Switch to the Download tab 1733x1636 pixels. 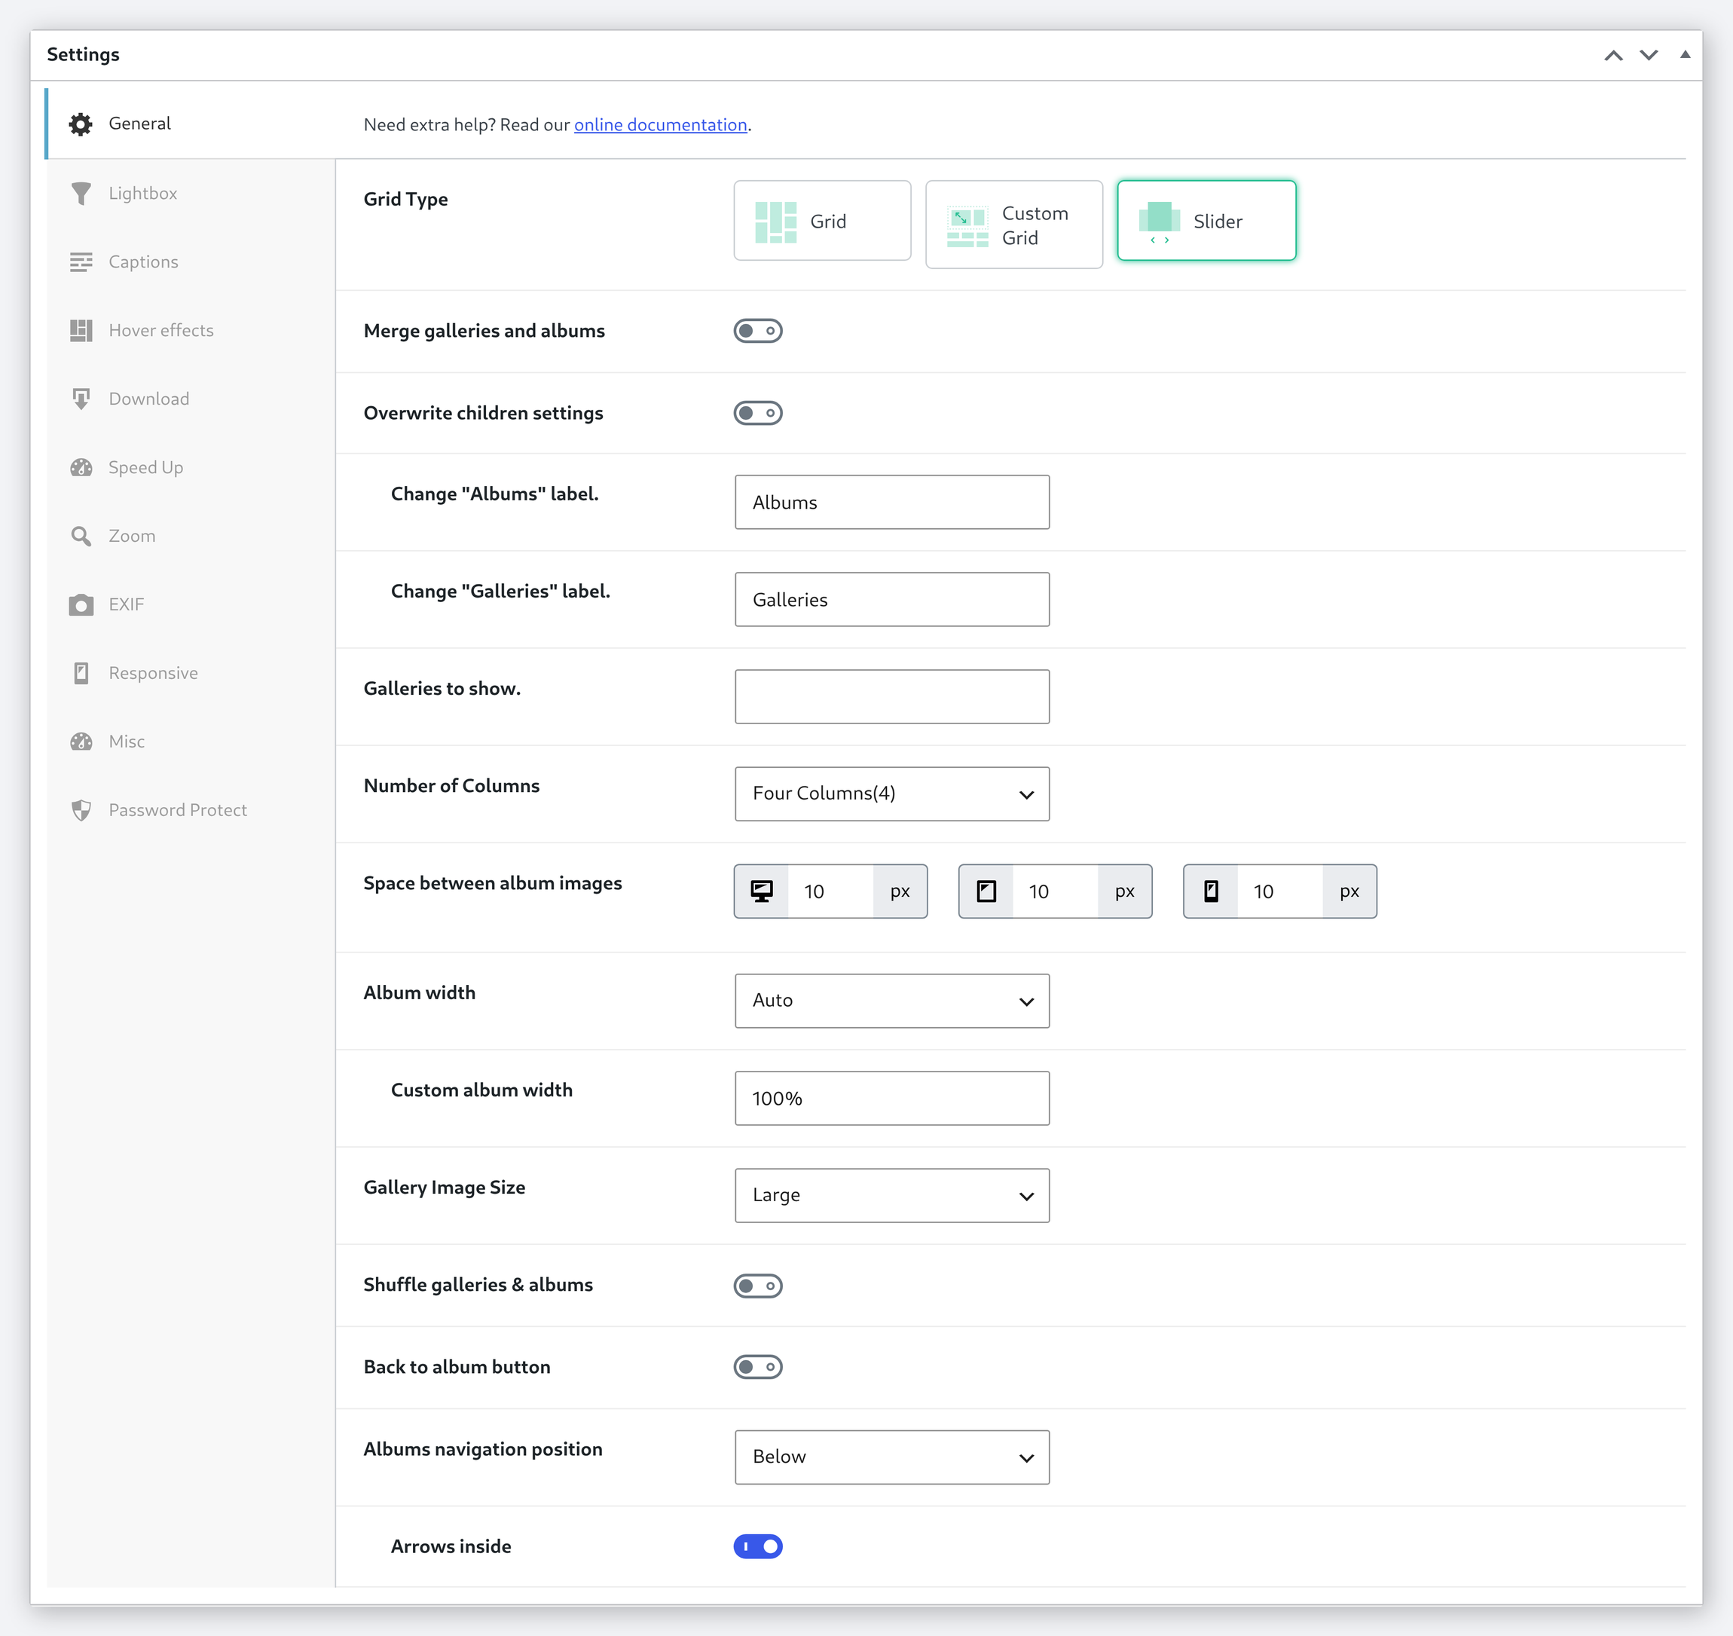190,399
